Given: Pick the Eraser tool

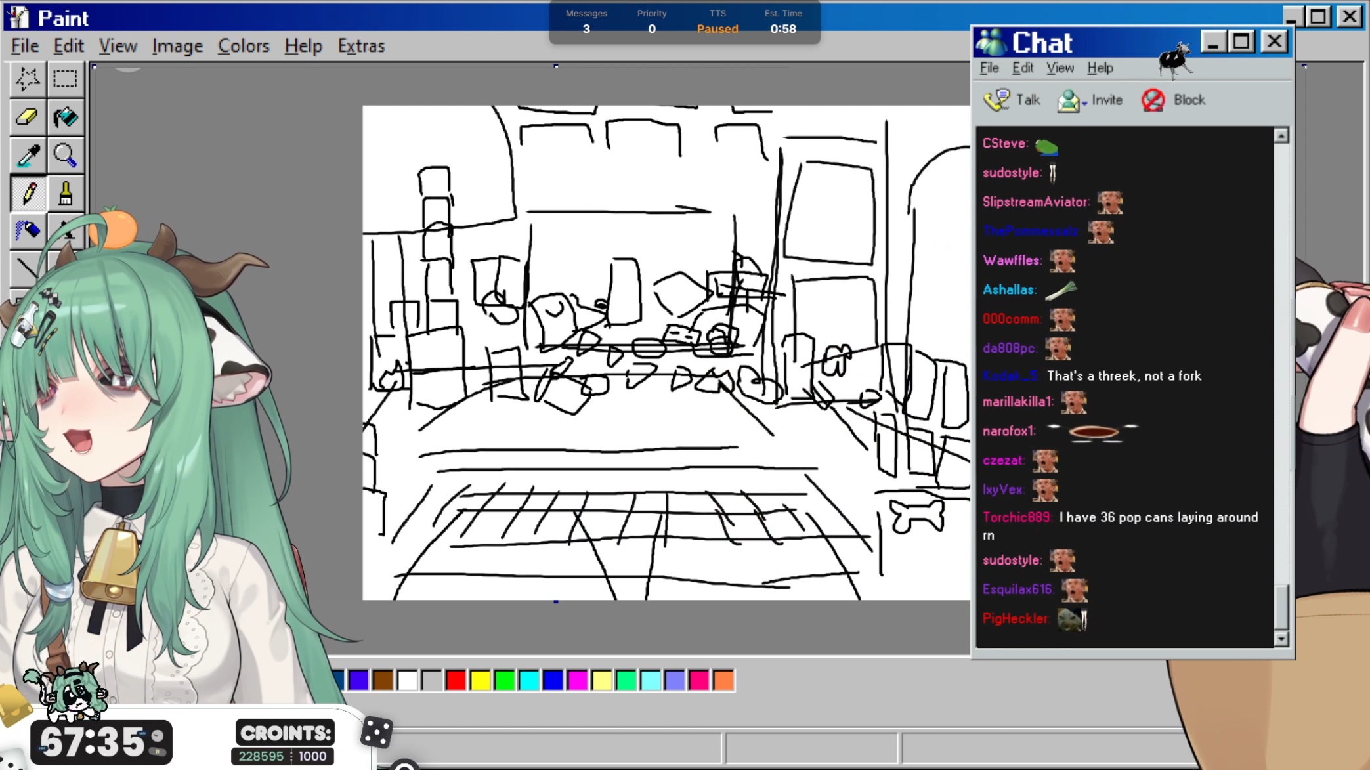Looking at the screenshot, I should (x=28, y=118).
